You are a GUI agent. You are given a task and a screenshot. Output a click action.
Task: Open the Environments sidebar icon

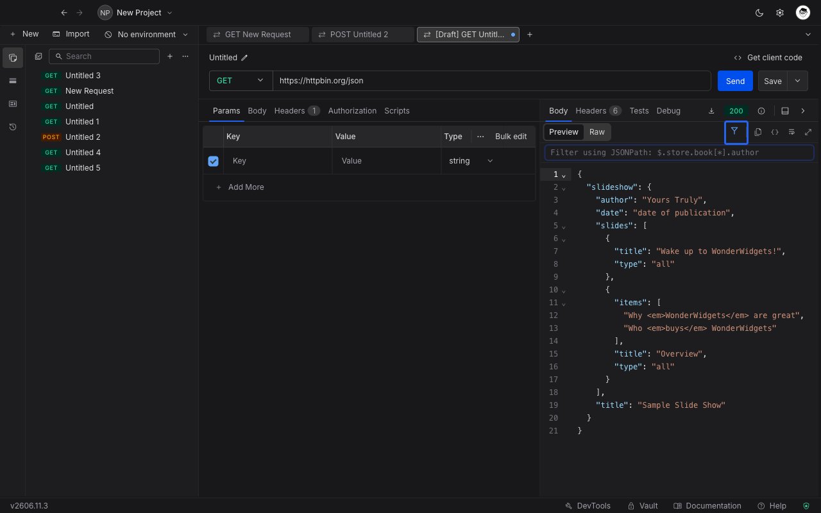(x=13, y=81)
